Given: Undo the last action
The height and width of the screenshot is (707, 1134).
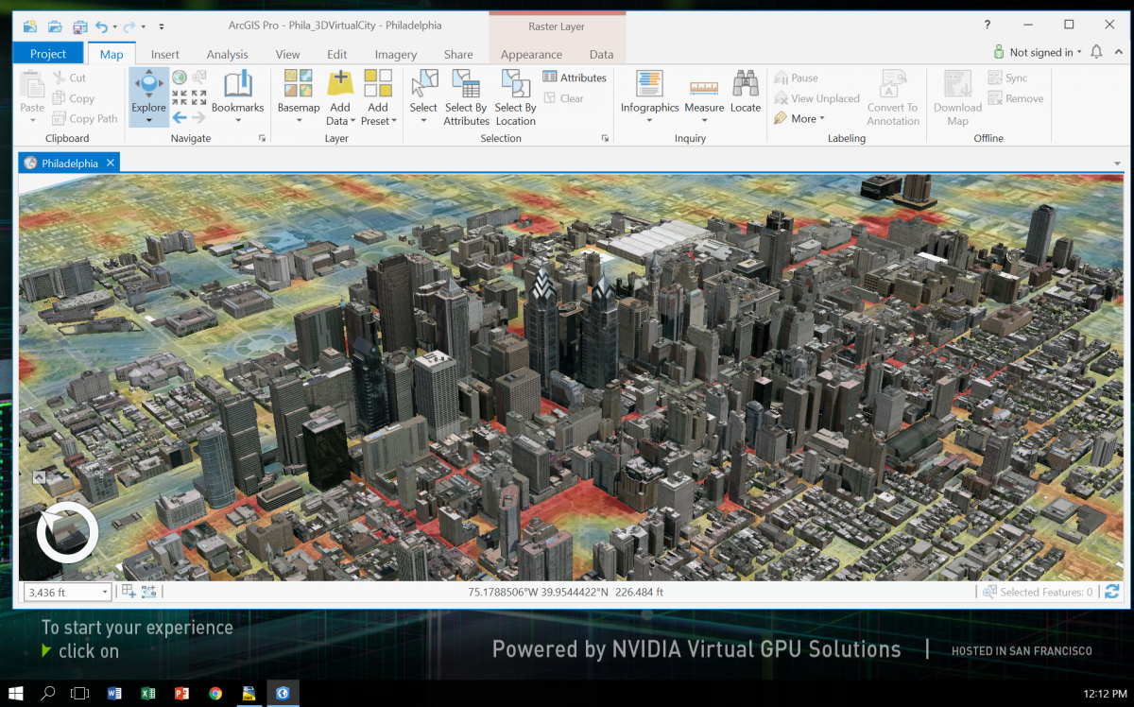Looking at the screenshot, I should [101, 26].
